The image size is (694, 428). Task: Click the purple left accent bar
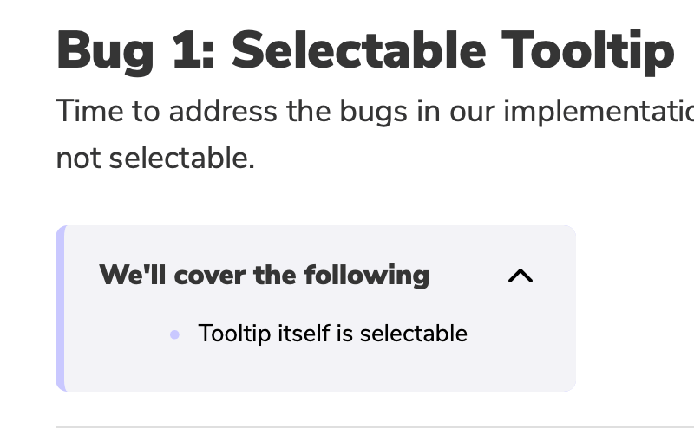click(61, 308)
